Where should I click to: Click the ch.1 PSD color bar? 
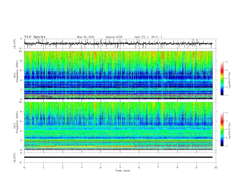tap(222, 79)
